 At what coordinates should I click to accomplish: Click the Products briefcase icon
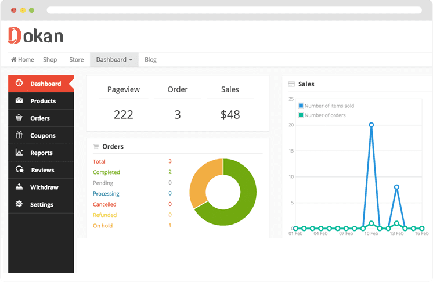coord(19,101)
